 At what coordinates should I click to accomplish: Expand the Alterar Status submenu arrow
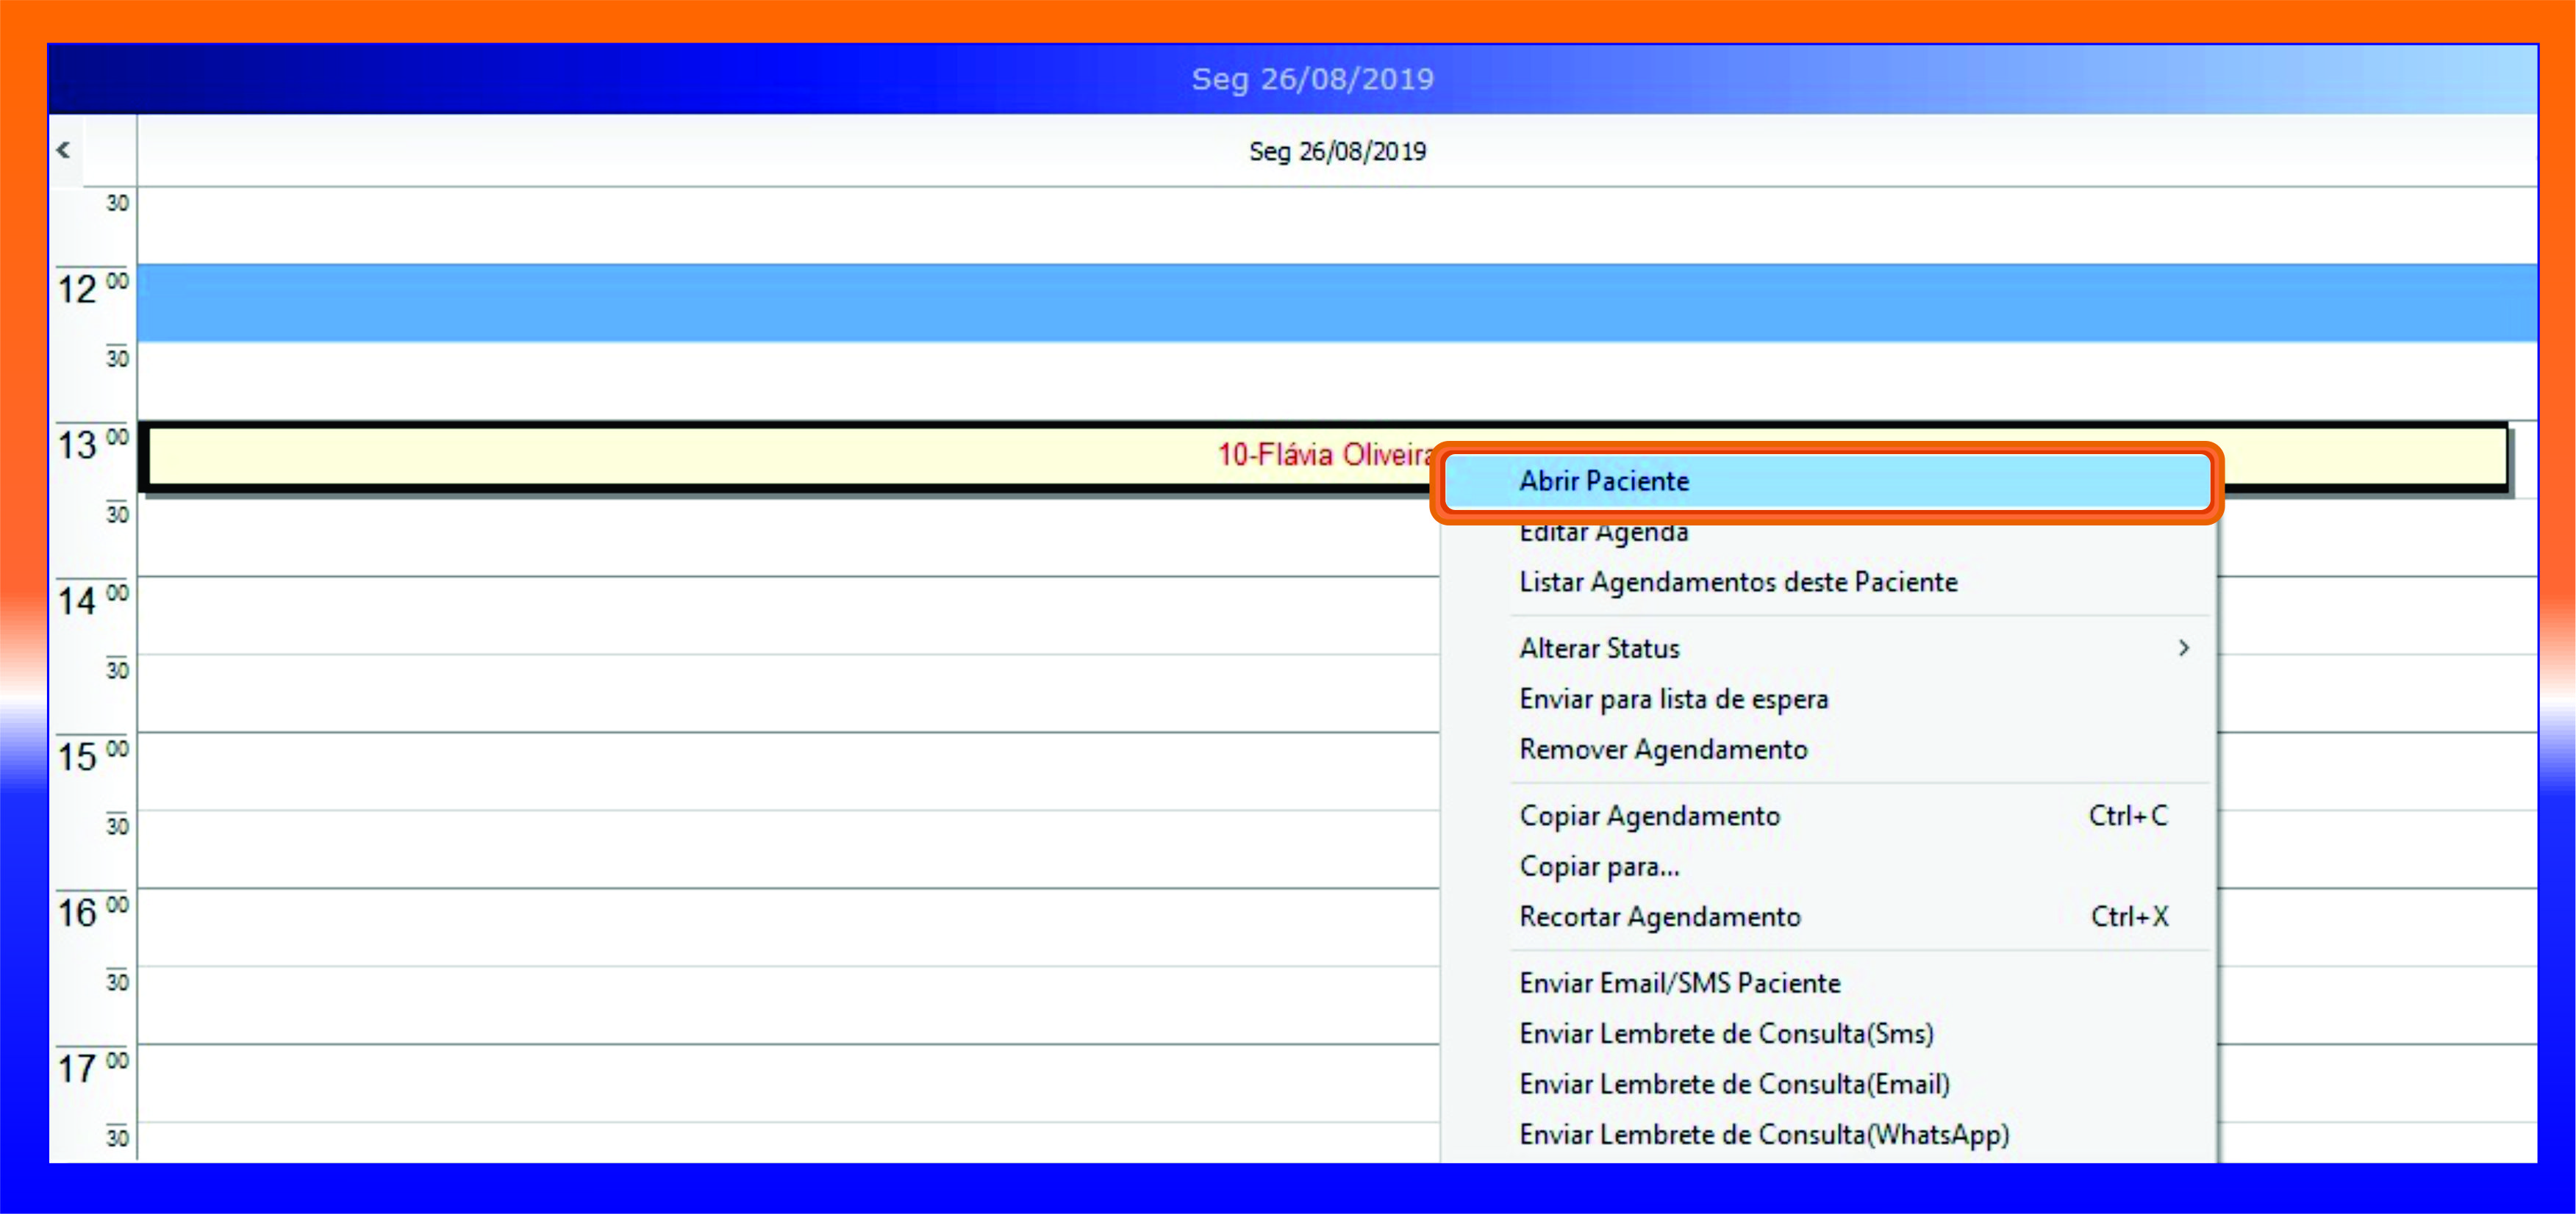pos(2183,648)
